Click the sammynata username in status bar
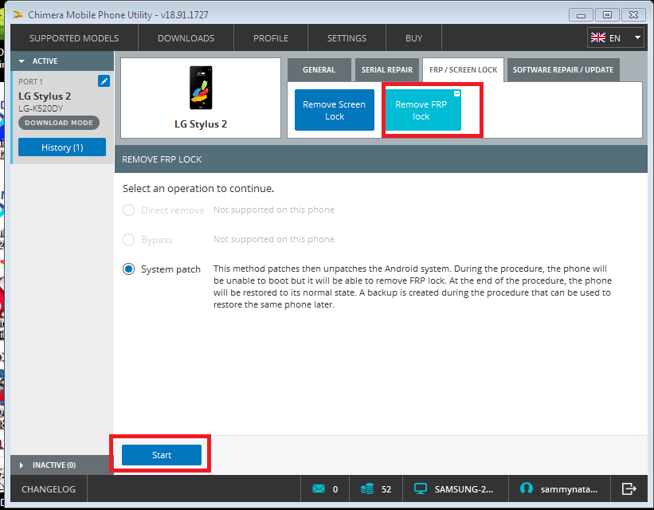Viewport: 654px width, 510px height. (569, 489)
